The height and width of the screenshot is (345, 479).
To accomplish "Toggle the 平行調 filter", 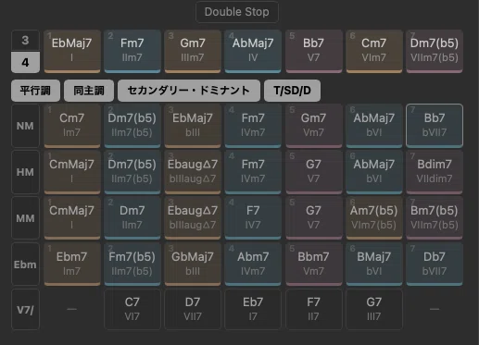I will point(35,91).
